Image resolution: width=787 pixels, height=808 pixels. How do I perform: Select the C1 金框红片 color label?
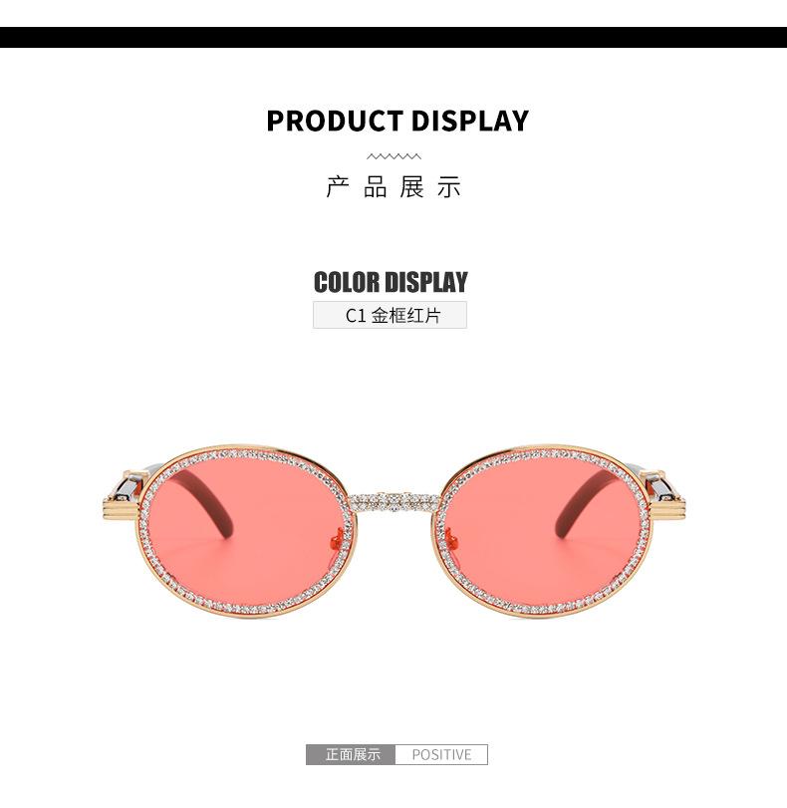pos(390,315)
